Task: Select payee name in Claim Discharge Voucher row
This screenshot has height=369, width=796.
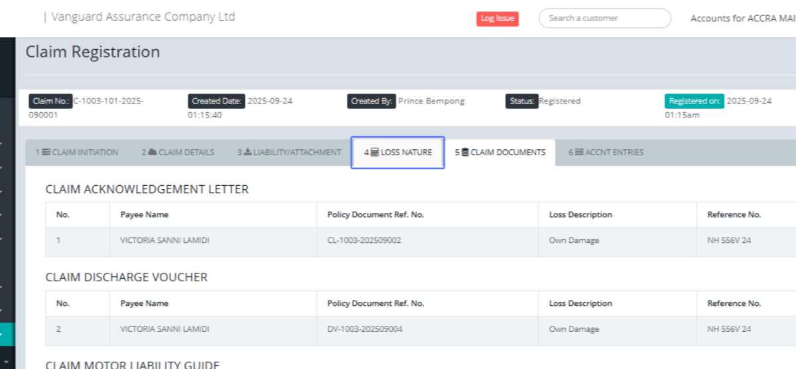Action: click(165, 329)
